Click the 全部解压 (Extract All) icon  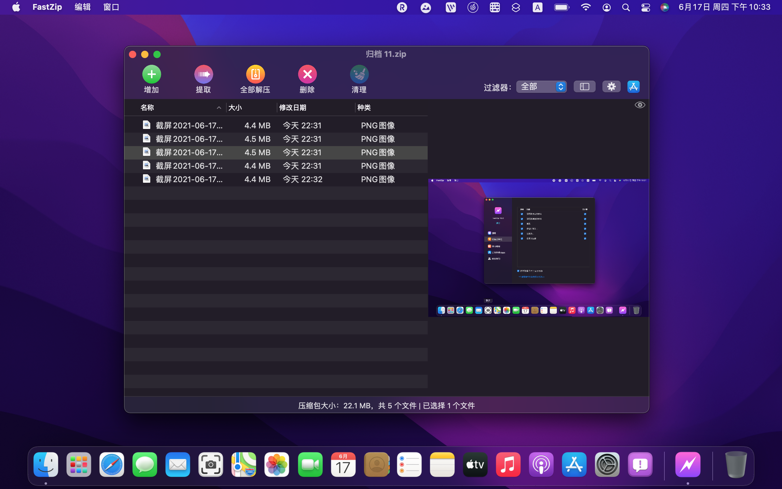[x=255, y=74]
